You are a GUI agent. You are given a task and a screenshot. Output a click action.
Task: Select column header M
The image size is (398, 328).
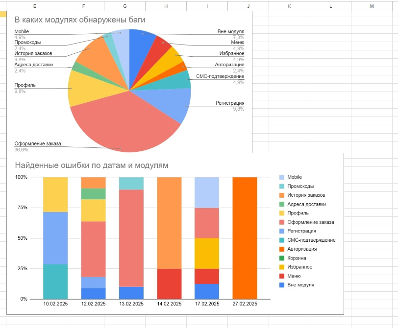372,6
